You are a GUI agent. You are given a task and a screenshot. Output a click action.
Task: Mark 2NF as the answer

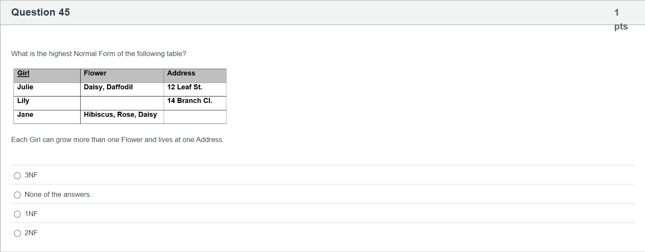(x=17, y=233)
